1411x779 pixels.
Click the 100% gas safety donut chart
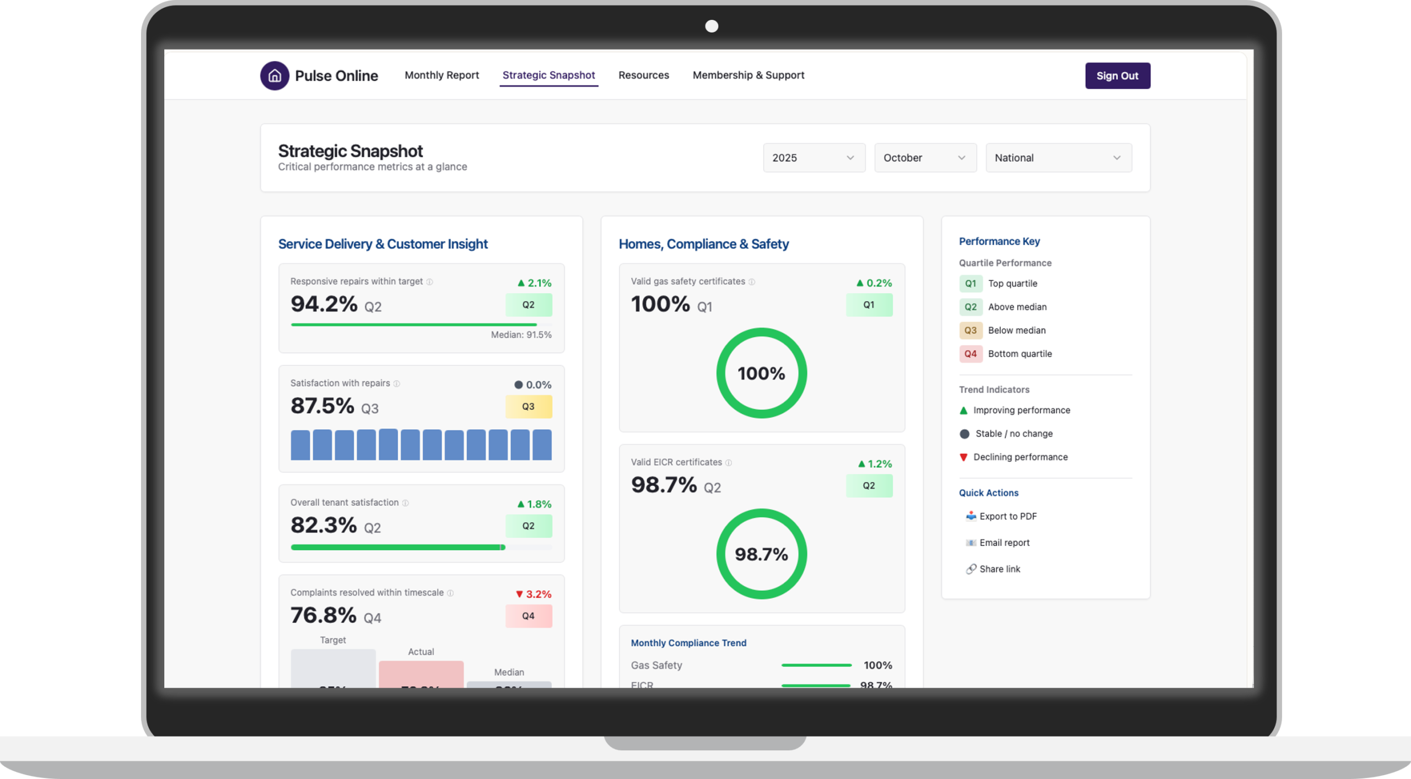(761, 373)
